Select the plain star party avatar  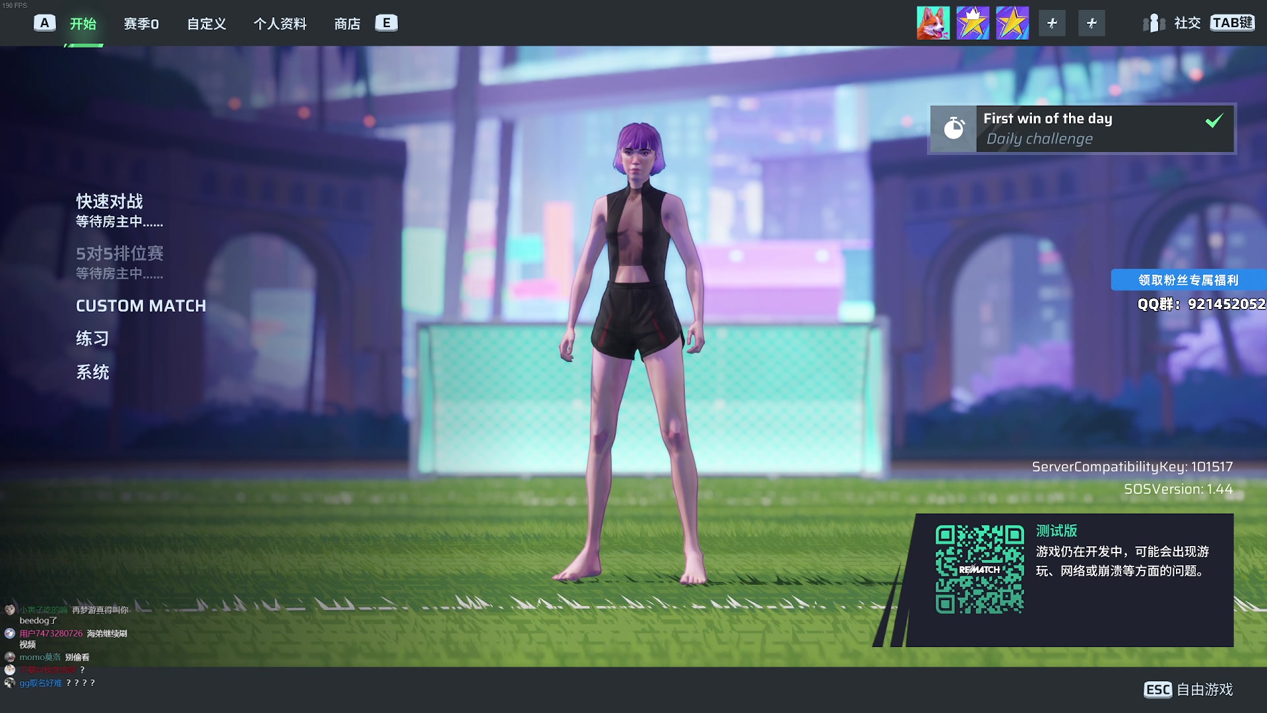[x=1012, y=23]
